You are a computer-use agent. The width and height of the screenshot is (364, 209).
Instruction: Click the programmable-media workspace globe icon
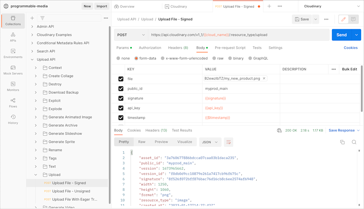(x=6, y=6)
